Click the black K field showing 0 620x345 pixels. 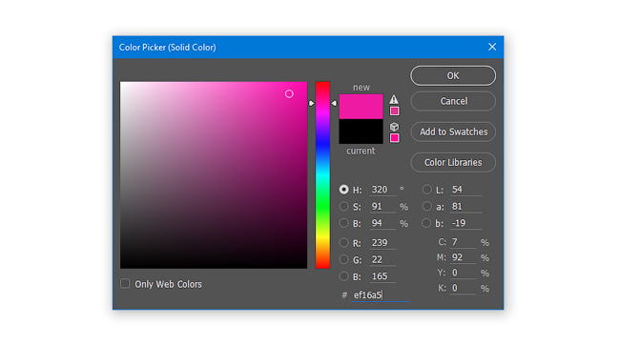[463, 288]
